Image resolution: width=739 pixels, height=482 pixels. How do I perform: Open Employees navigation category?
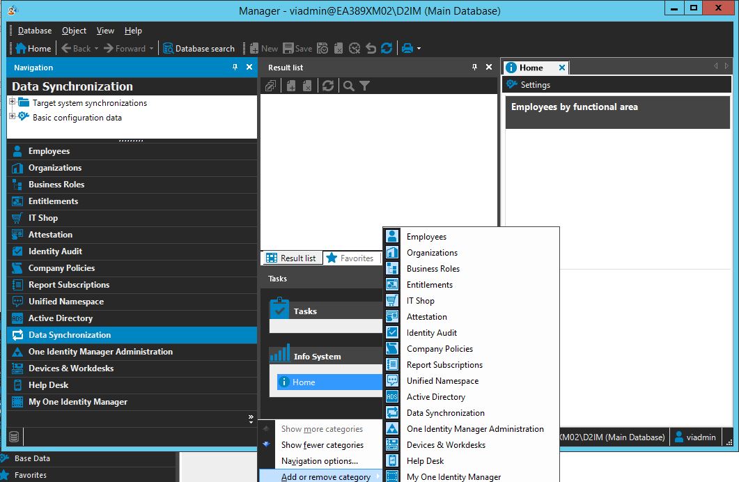coord(132,151)
